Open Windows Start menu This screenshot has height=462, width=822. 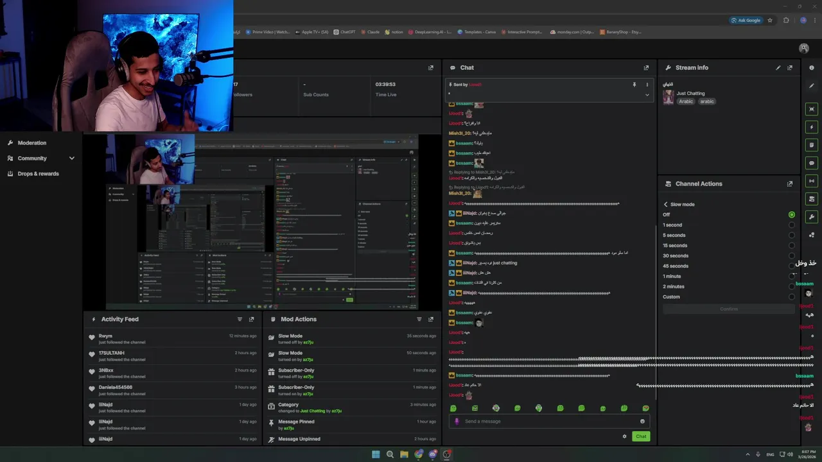click(376, 454)
